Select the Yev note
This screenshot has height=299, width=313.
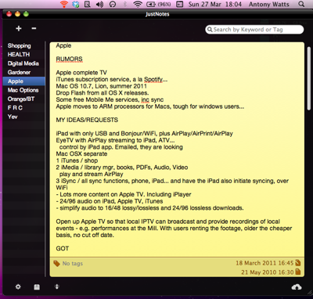(x=24, y=117)
